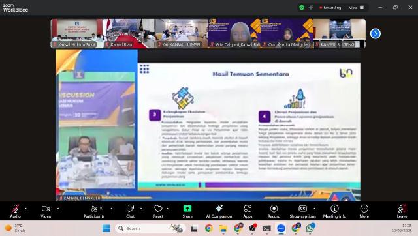The height and width of the screenshot is (236, 418).
Task: Click the green Share screen icon
Action: coord(187,209)
